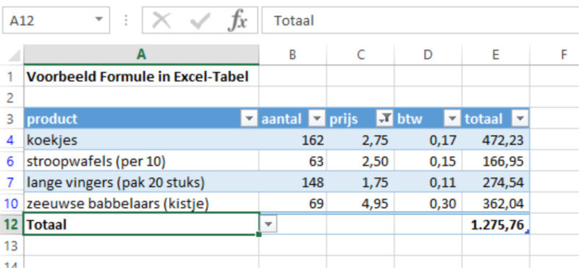The height and width of the screenshot is (268, 579).
Task: Open the Totaal row function dropdown
Action: pyautogui.click(x=269, y=225)
